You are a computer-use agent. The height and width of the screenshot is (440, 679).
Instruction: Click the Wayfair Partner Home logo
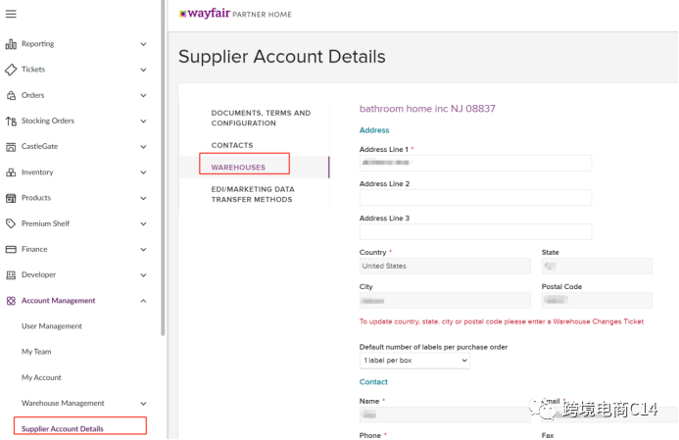click(235, 14)
